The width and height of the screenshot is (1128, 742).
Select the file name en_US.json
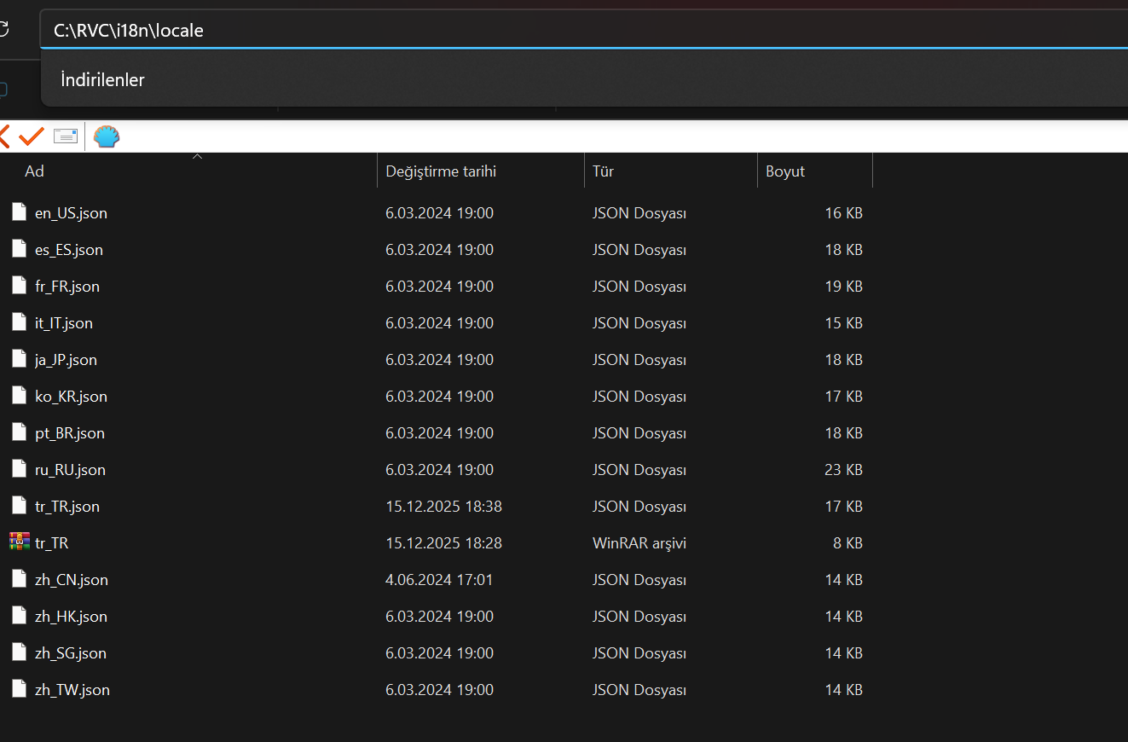[71, 213]
